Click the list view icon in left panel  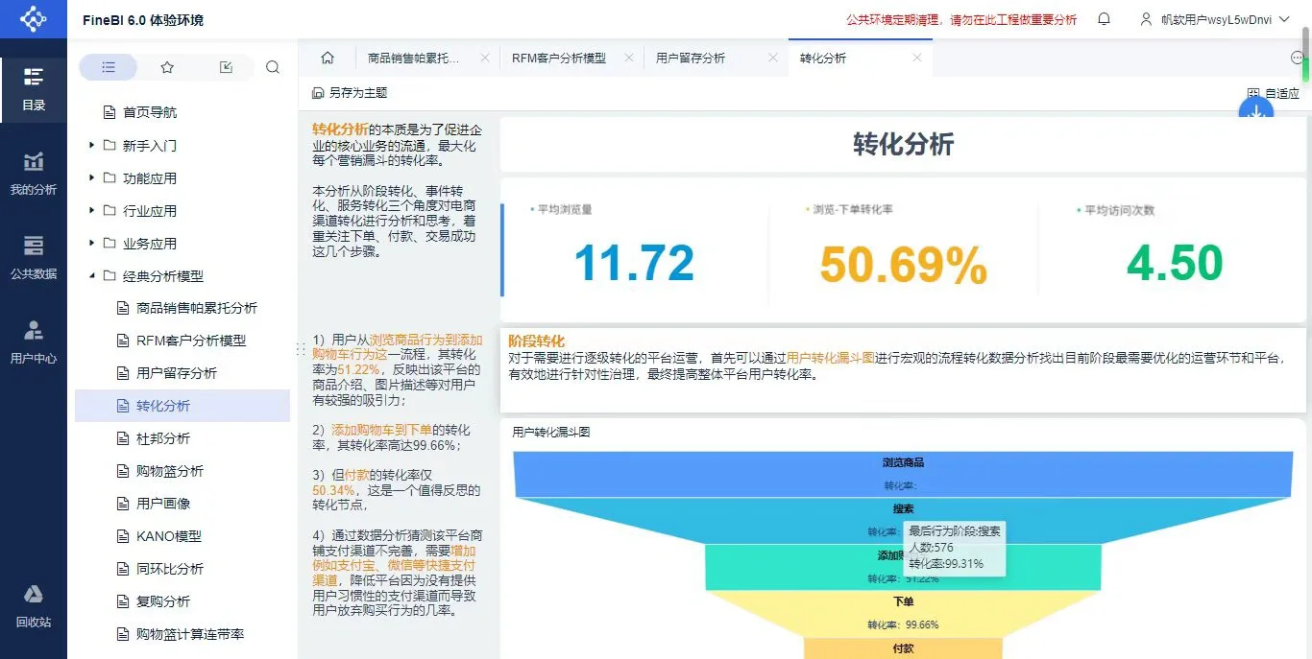108,66
